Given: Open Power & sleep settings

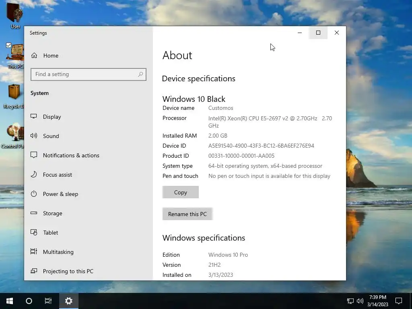Looking at the screenshot, I should tap(88, 194).
